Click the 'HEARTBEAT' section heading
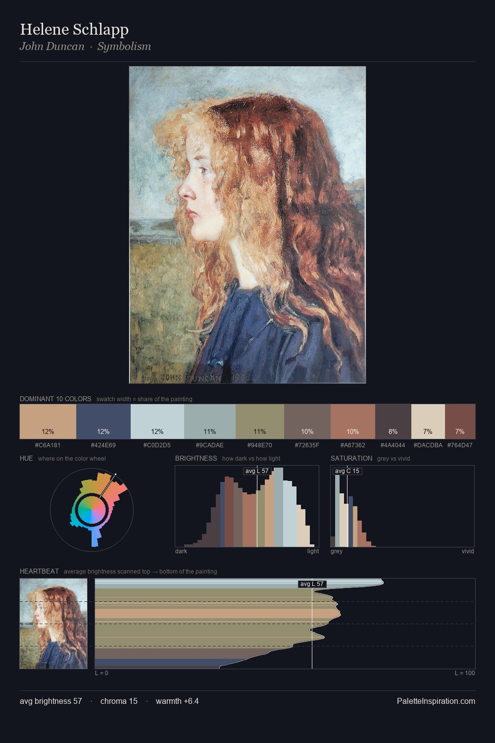Image resolution: width=495 pixels, height=743 pixels. [x=39, y=571]
